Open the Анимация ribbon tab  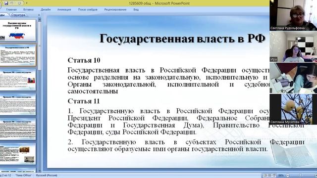(64, 9)
